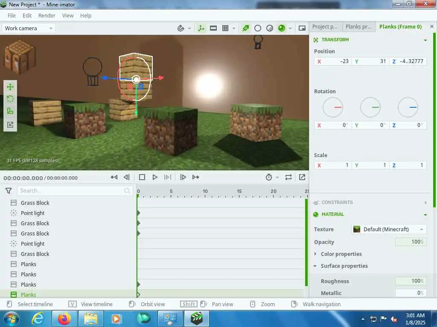
Task: Toggle timeline loop icon
Action: click(x=288, y=177)
